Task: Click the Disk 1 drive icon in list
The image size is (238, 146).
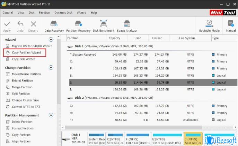Action: point(70,47)
